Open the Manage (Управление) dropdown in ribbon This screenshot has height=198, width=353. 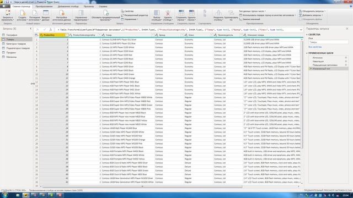coord(130,19)
